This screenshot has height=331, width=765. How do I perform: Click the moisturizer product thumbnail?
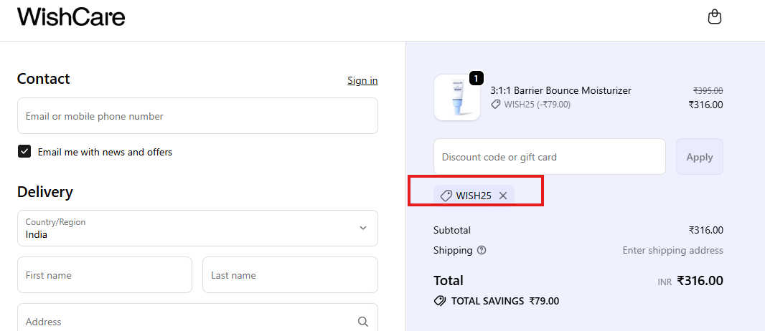pyautogui.click(x=456, y=97)
